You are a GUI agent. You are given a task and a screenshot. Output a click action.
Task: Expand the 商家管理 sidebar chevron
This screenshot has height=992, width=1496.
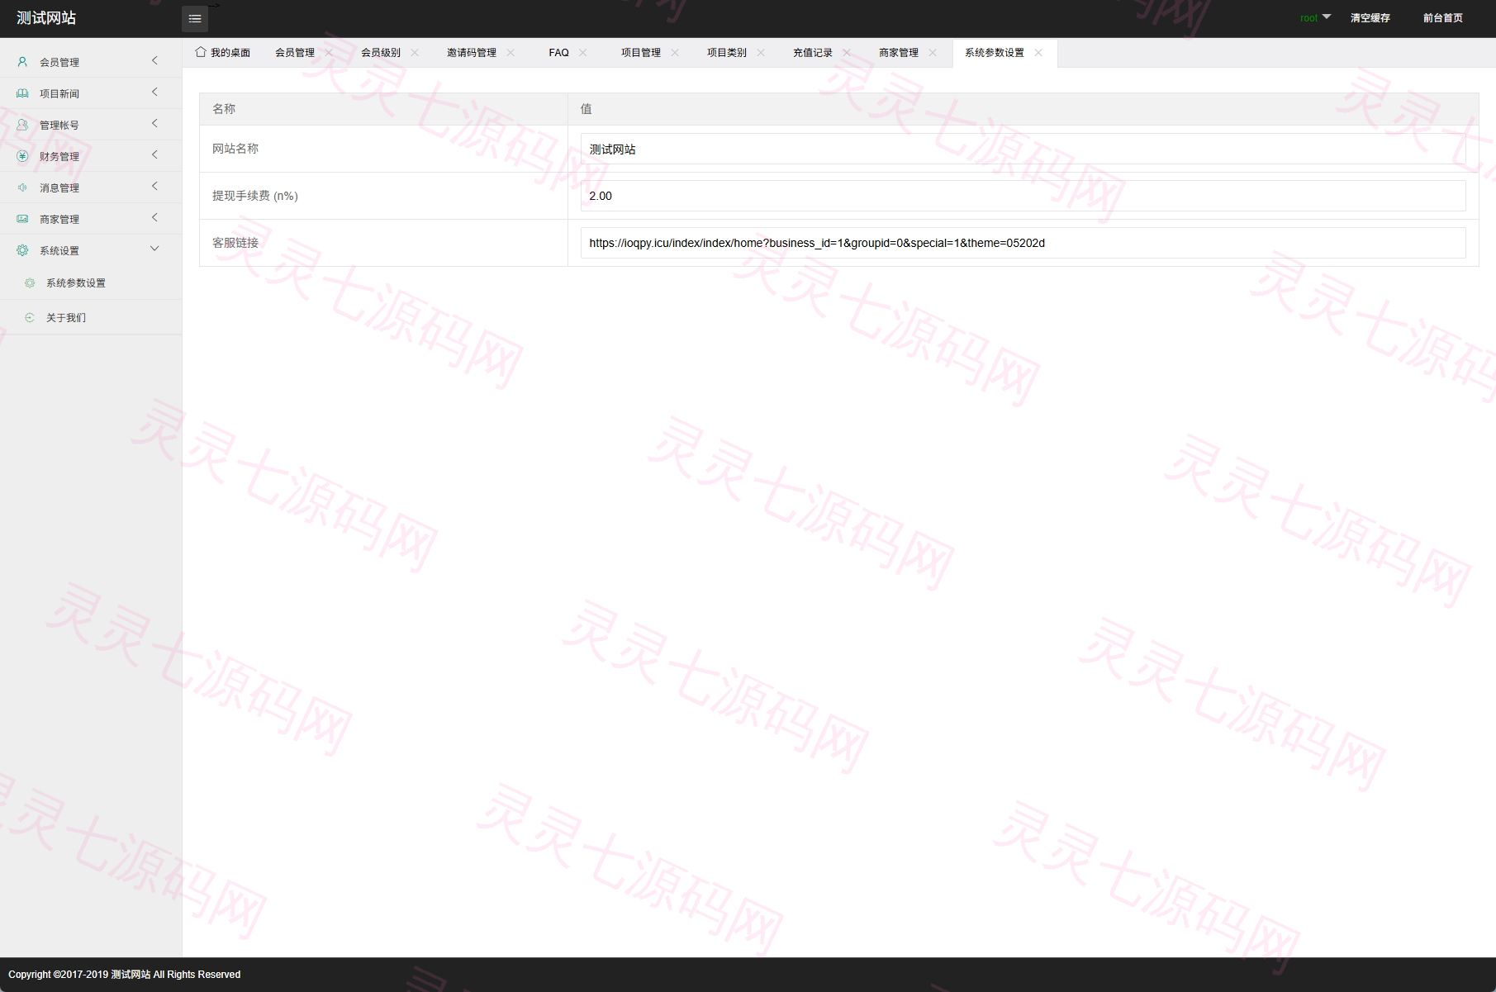click(x=154, y=217)
